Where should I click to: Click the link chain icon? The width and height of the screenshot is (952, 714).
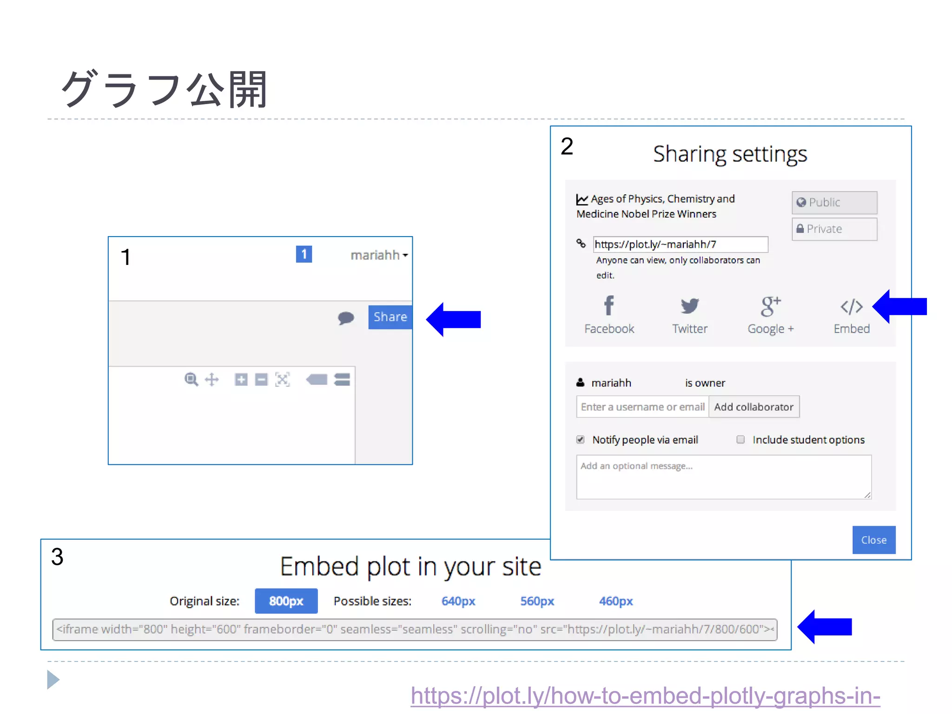(x=581, y=243)
